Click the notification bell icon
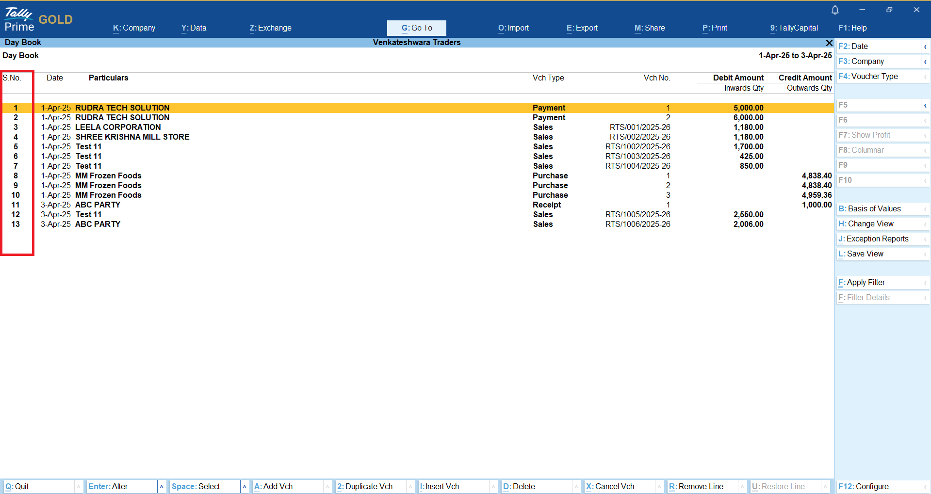 [835, 10]
